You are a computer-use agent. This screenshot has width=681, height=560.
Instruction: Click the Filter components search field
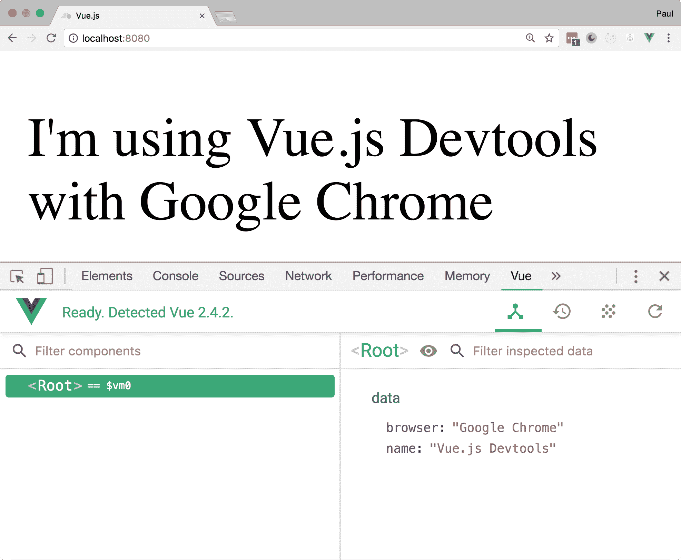tap(172, 351)
